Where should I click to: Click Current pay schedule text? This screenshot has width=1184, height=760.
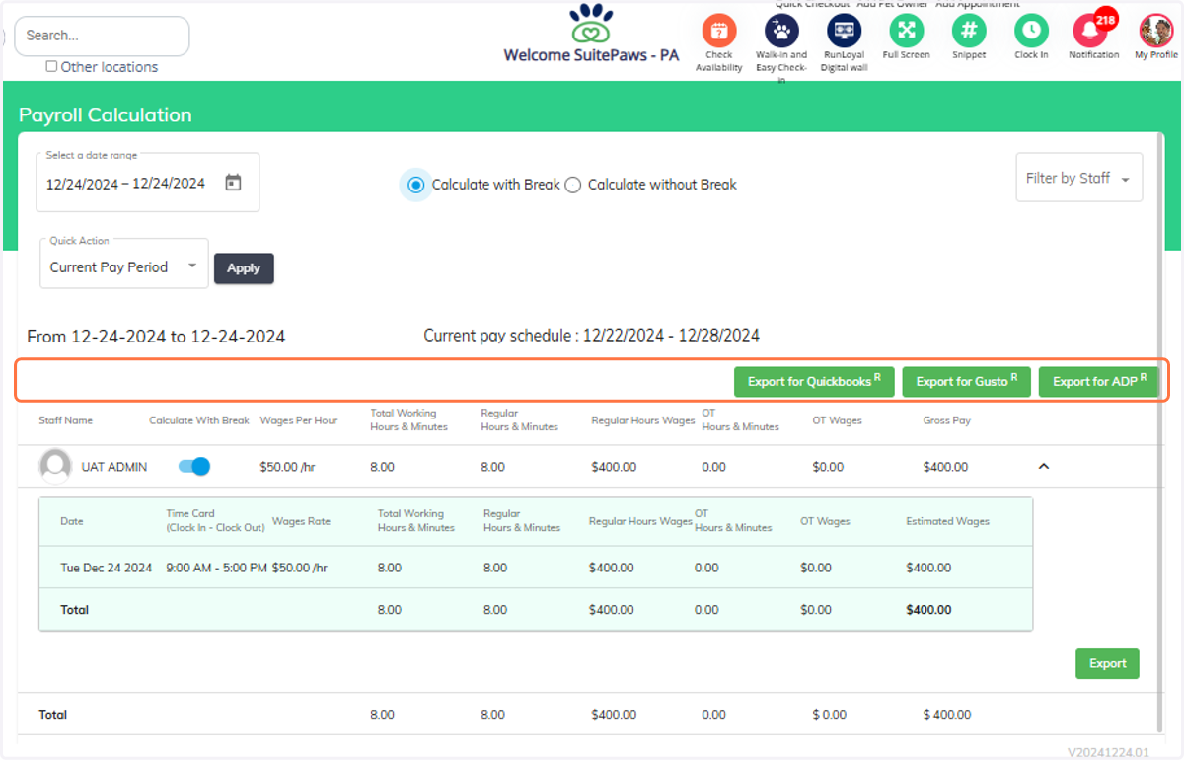(x=592, y=336)
